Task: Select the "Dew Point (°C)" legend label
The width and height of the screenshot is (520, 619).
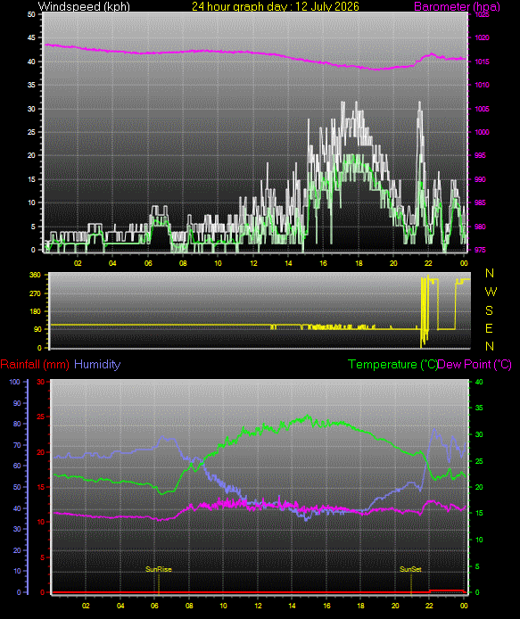Action: (475, 364)
